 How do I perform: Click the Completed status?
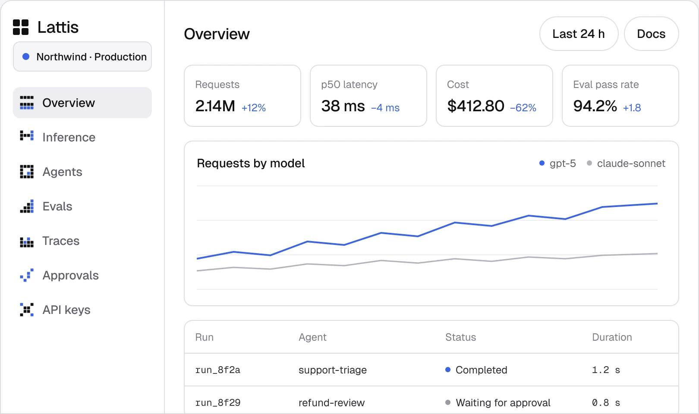point(476,370)
